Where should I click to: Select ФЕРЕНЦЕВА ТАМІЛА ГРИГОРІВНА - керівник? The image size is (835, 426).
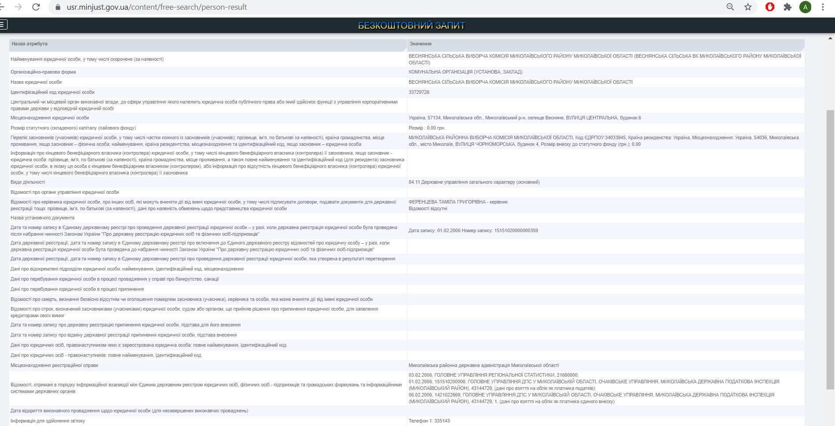tap(458, 202)
